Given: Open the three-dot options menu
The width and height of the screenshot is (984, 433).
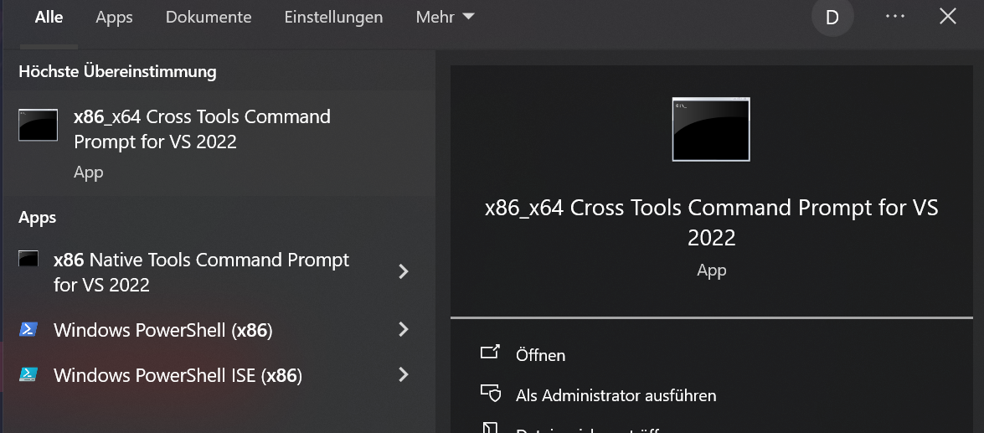Looking at the screenshot, I should pyautogui.click(x=895, y=16).
